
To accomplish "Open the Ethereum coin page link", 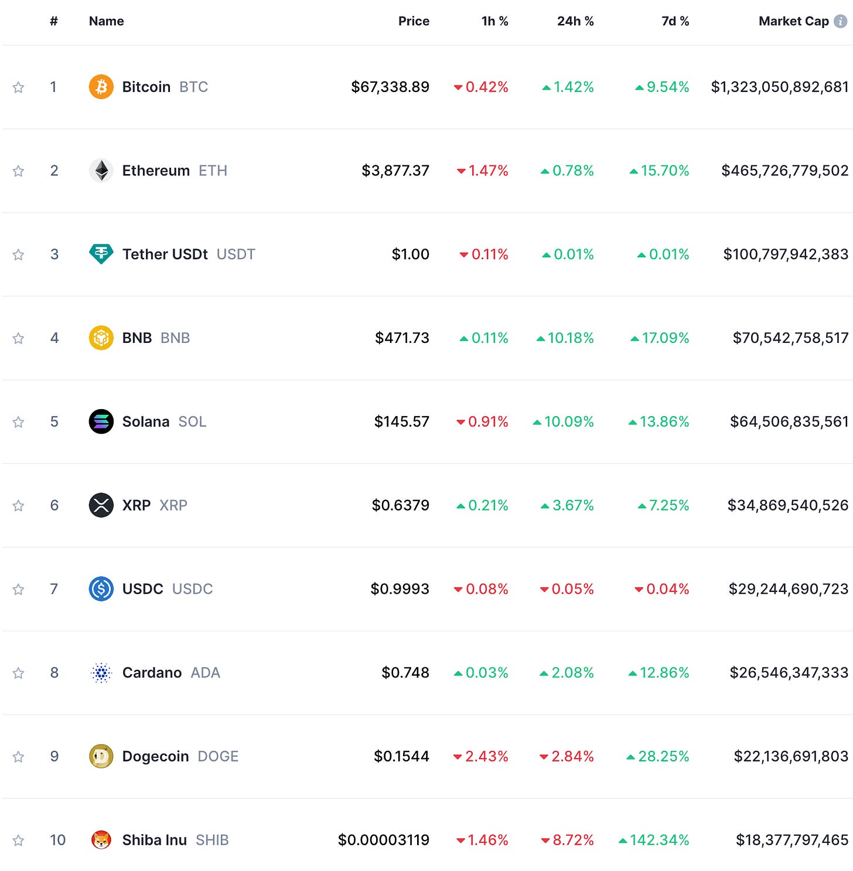I will tap(156, 171).
